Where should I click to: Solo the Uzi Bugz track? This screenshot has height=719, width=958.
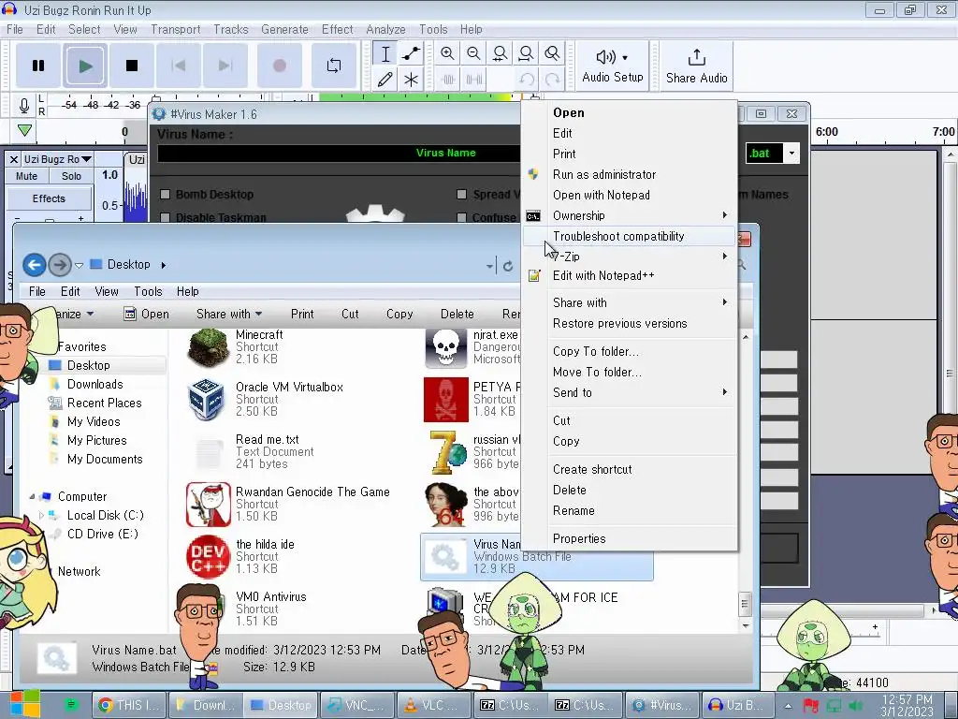pos(71,176)
